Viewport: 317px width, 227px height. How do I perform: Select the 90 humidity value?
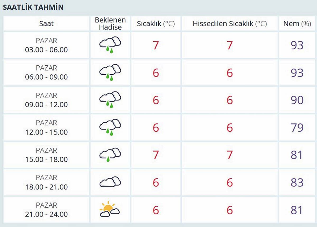297,100
